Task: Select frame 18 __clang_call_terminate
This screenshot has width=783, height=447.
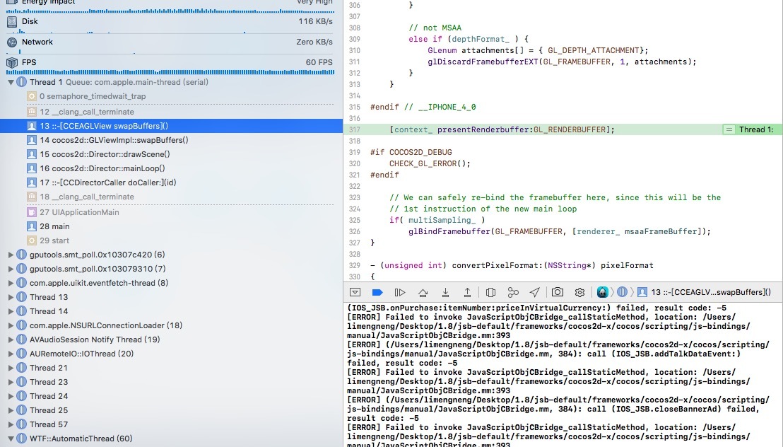Action: [171, 197]
